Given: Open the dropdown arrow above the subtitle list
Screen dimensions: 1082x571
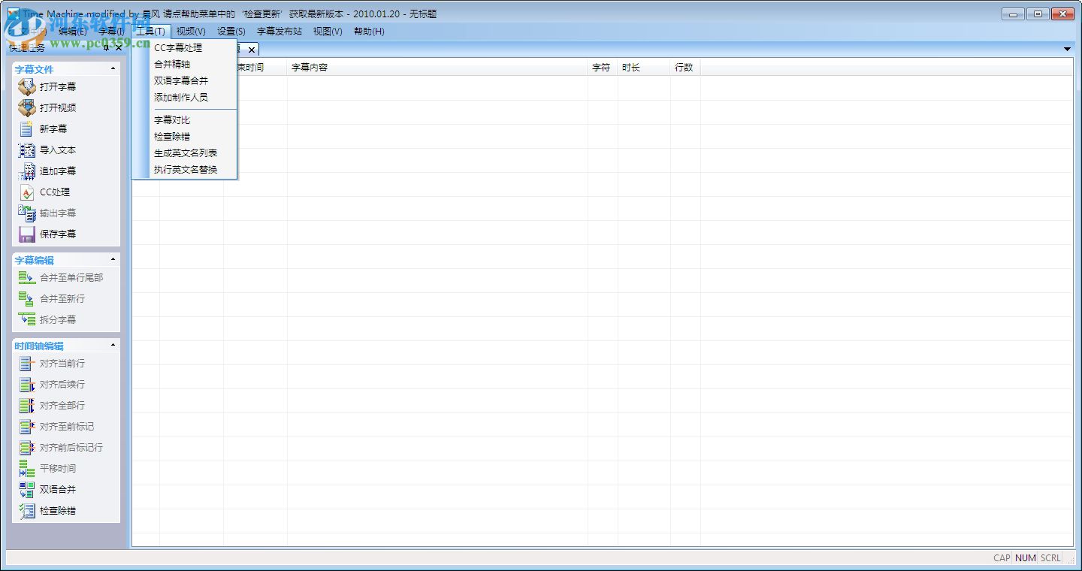Looking at the screenshot, I should point(1067,48).
